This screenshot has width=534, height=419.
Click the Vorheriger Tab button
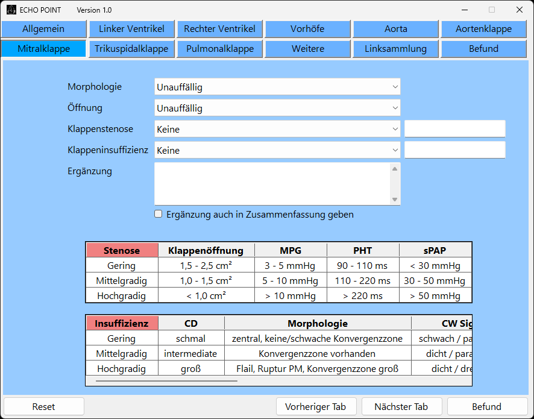(x=316, y=406)
